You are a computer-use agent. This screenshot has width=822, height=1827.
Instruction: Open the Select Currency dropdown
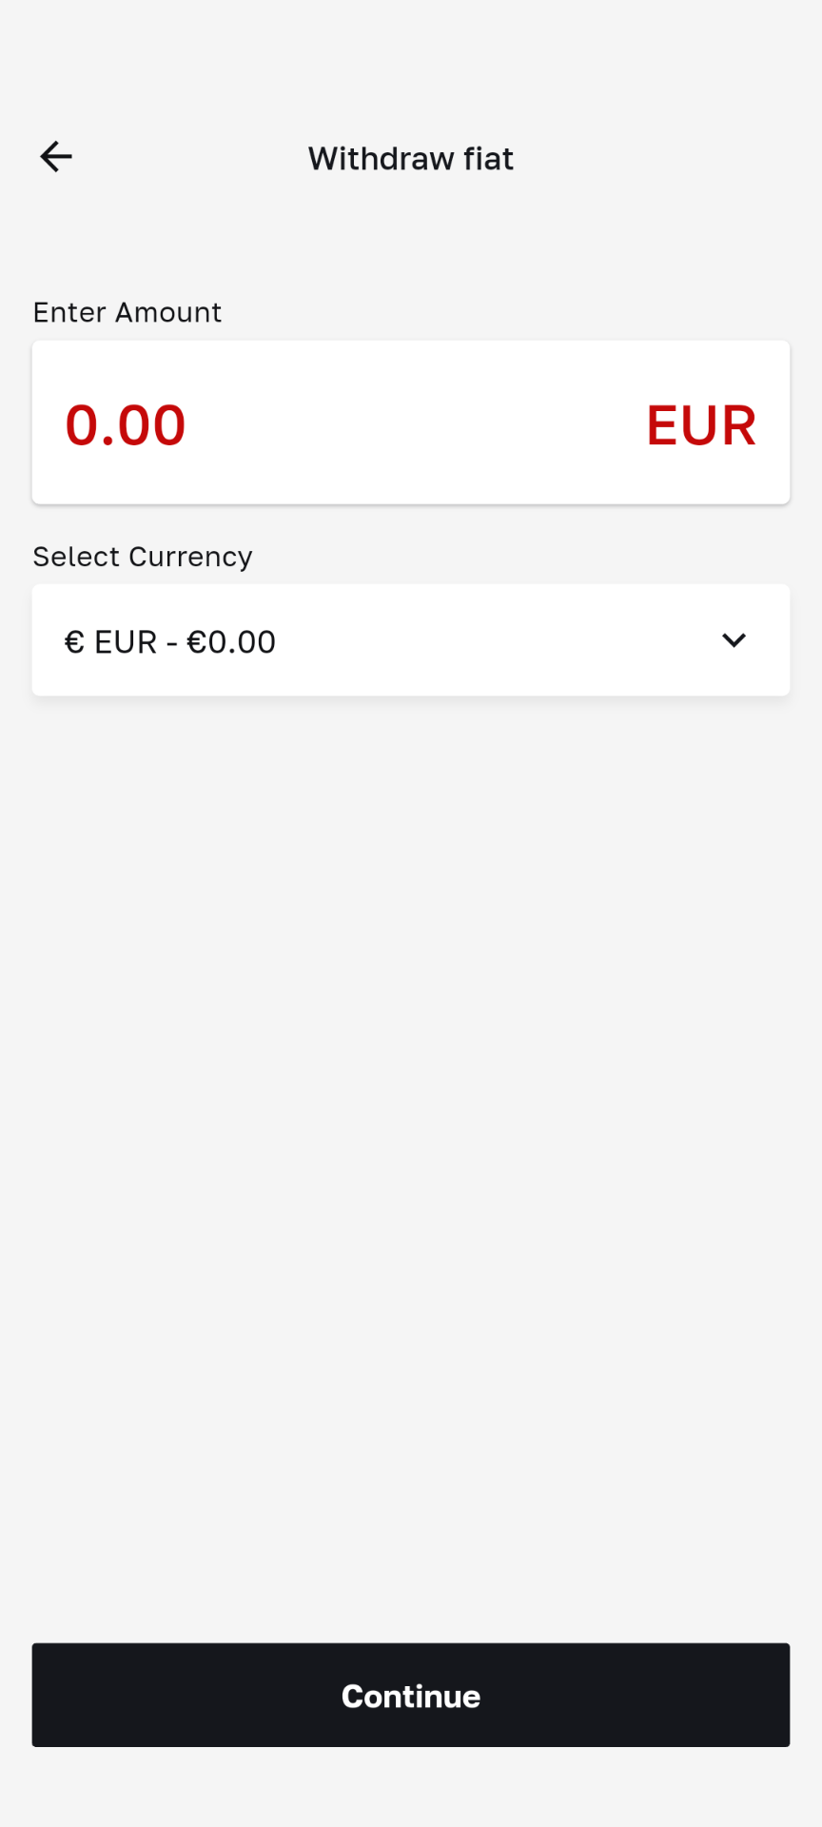tap(410, 640)
